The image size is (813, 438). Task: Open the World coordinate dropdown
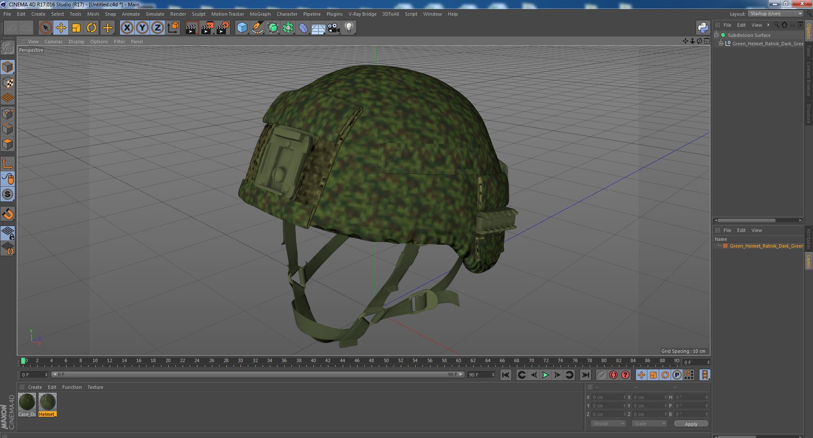(x=608, y=424)
